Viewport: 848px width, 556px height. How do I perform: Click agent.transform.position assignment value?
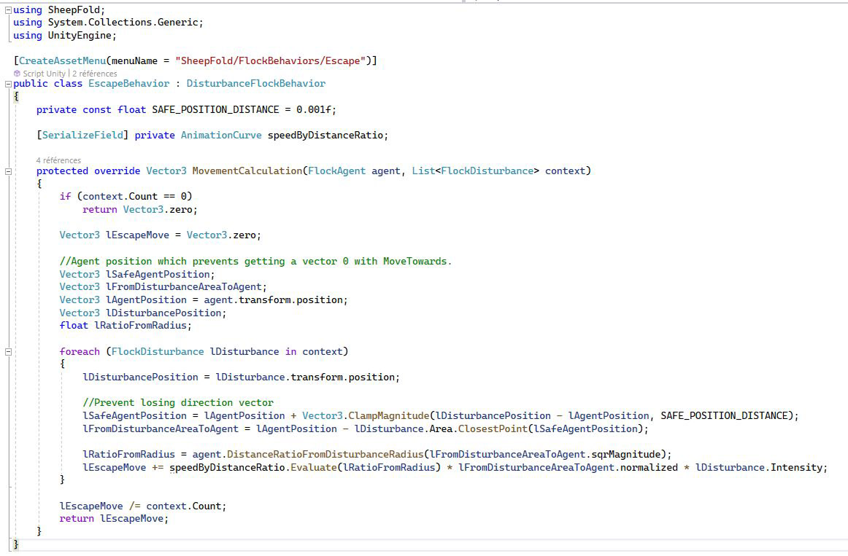pos(273,299)
